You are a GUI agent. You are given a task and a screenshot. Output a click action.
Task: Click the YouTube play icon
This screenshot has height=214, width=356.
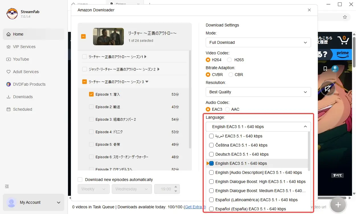tap(8, 59)
